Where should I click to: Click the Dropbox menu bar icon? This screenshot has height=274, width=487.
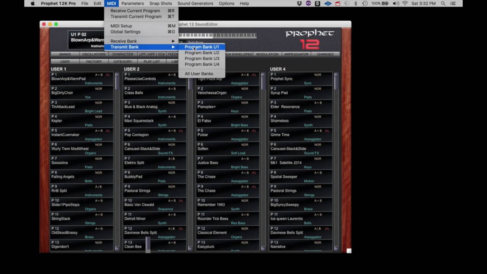[x=299, y=3]
